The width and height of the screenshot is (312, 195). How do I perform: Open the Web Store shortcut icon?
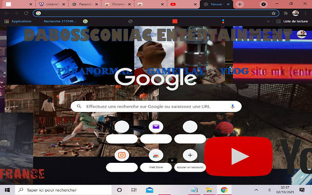coord(156,155)
